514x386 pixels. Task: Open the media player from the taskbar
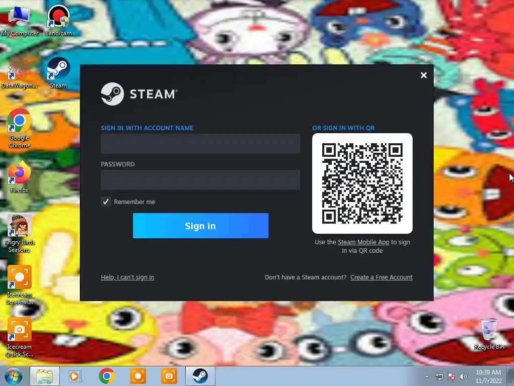click(75, 376)
